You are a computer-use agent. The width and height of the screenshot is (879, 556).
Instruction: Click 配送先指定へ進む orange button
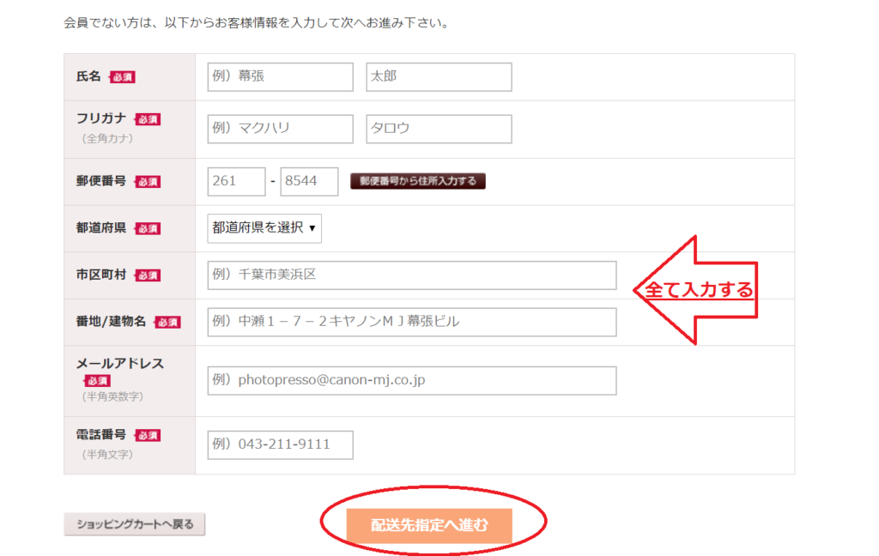click(429, 525)
